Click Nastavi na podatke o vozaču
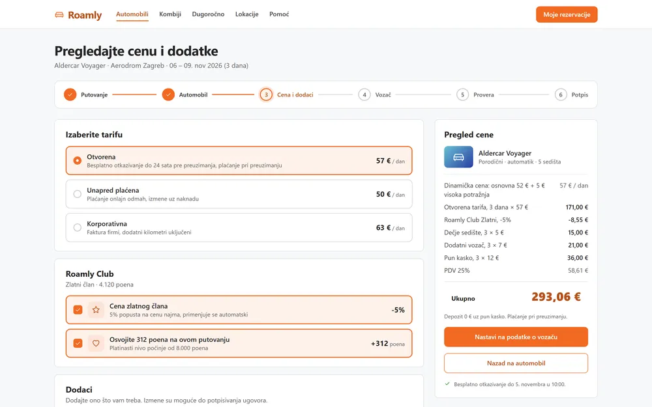This screenshot has height=407, width=652. point(516,337)
